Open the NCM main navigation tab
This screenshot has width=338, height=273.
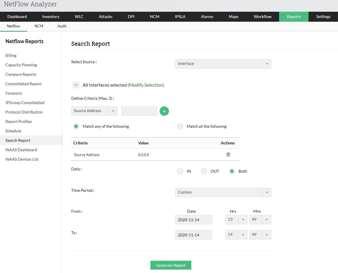(154, 17)
